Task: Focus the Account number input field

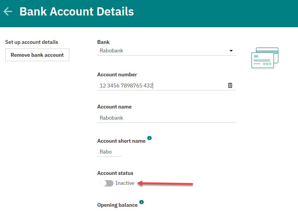Action: tap(161, 86)
